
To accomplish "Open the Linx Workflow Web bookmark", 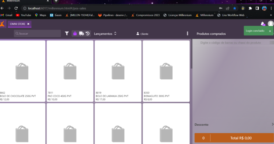I will coord(231,15).
